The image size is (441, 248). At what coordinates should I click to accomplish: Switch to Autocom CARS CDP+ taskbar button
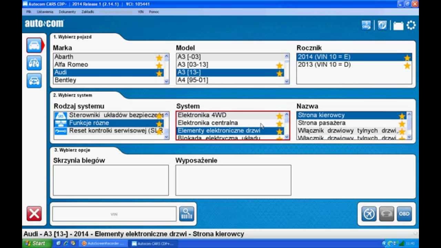[152, 243]
